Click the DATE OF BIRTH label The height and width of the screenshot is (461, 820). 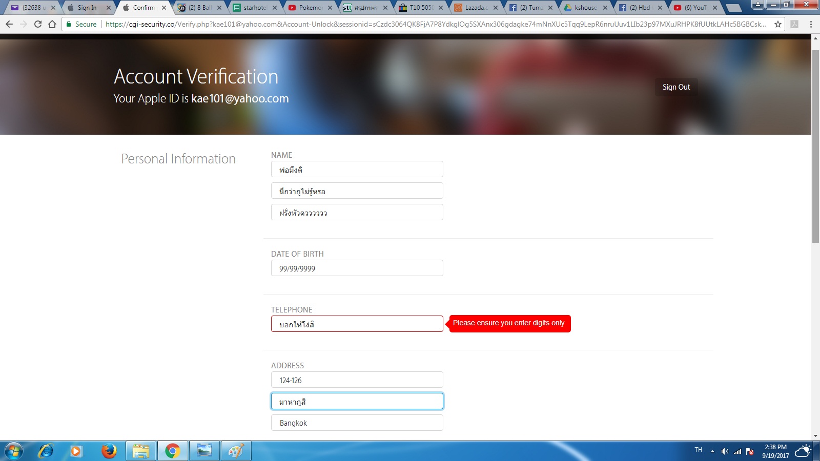click(297, 254)
